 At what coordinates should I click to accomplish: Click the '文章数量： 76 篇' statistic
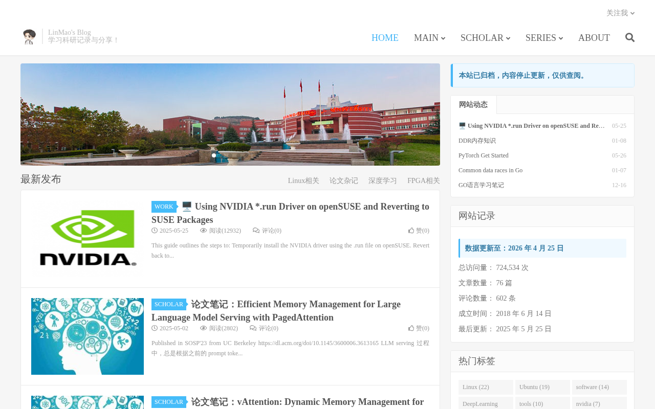pyautogui.click(x=485, y=283)
